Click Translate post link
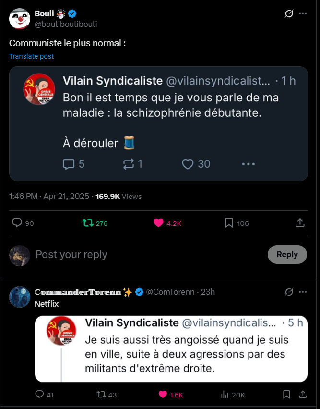Image resolution: width=320 pixels, height=409 pixels. [x=31, y=56]
